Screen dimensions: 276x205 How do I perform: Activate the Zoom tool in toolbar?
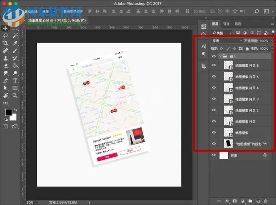[15, 95]
